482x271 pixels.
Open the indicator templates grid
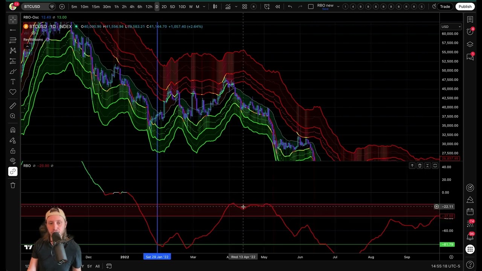click(x=244, y=6)
